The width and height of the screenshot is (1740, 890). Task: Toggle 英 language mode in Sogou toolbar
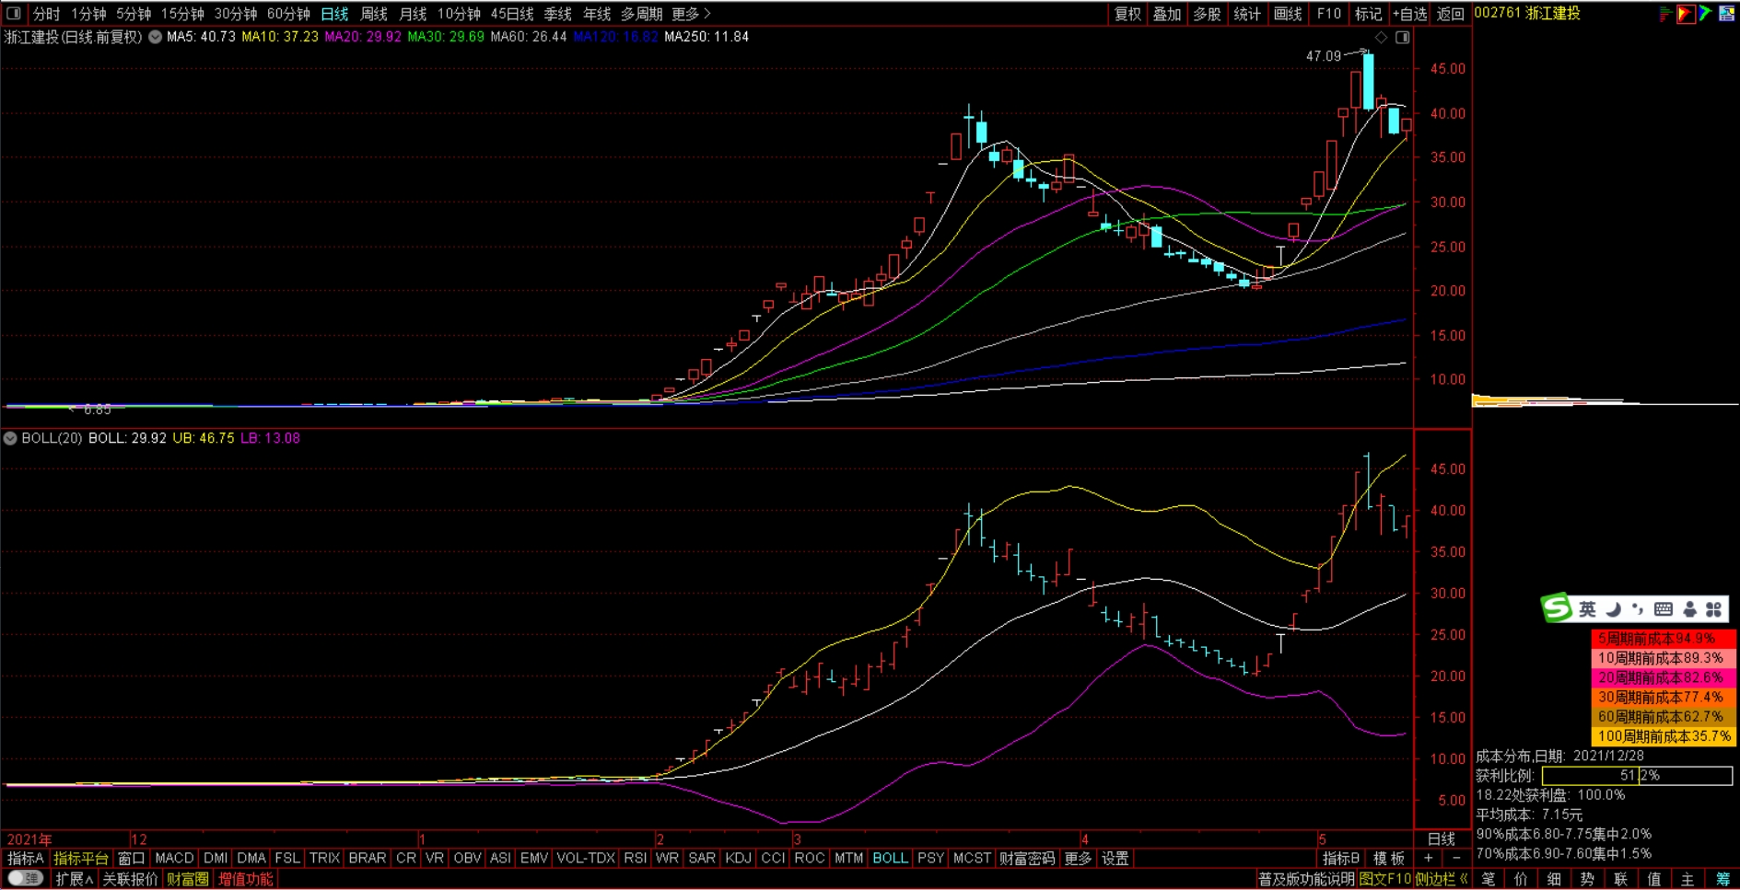pyautogui.click(x=1587, y=609)
